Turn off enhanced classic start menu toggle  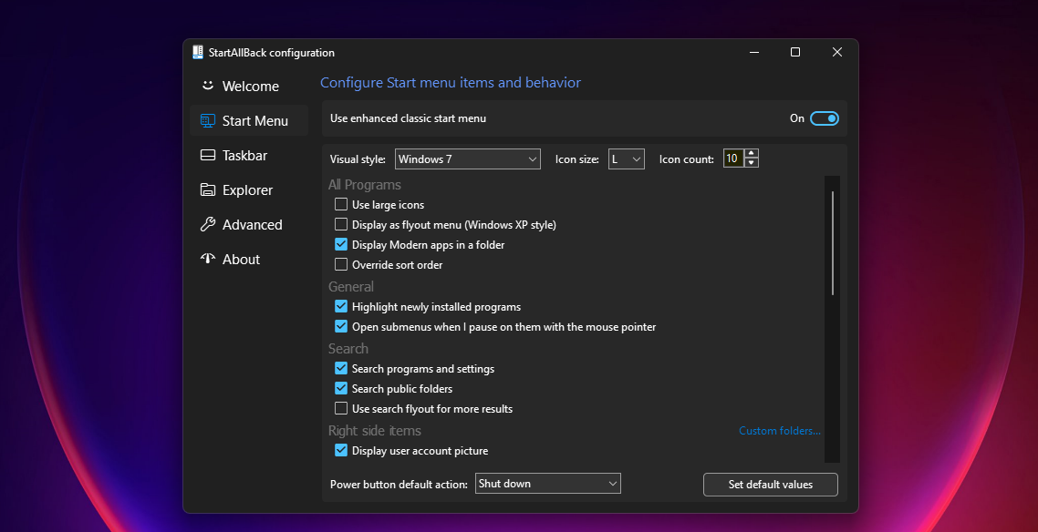825,118
